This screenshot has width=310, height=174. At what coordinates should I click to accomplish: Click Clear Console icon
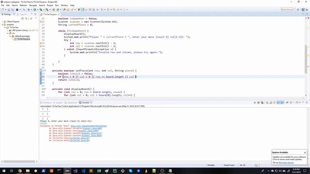tap(267, 102)
